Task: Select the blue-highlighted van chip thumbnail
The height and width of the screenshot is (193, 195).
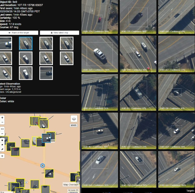Action: pos(26,43)
